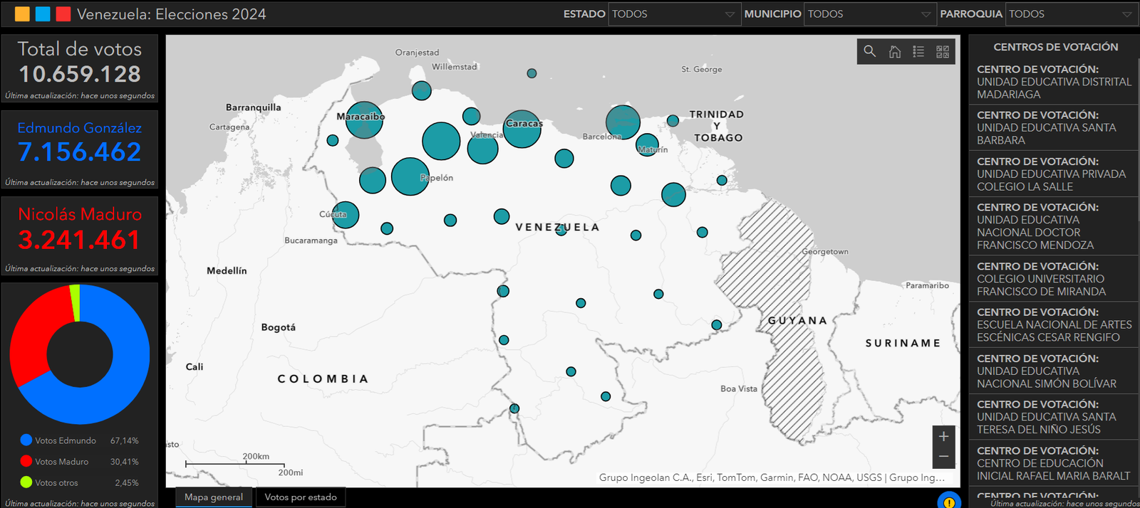Viewport: 1140px width, 508px height.
Task: Switch to Mapa general tab
Action: [x=214, y=497]
